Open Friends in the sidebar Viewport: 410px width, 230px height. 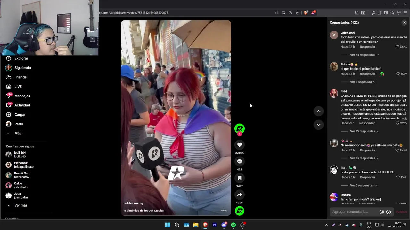[x=20, y=77]
